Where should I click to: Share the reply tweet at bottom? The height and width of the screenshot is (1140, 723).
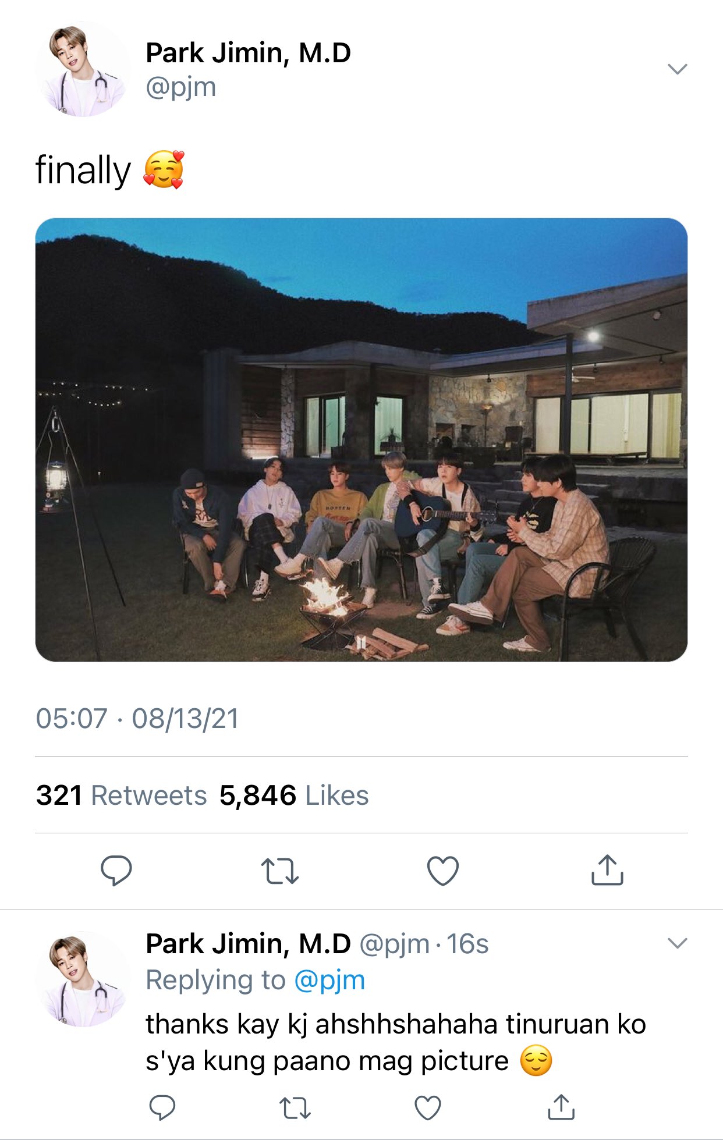pos(561,1107)
